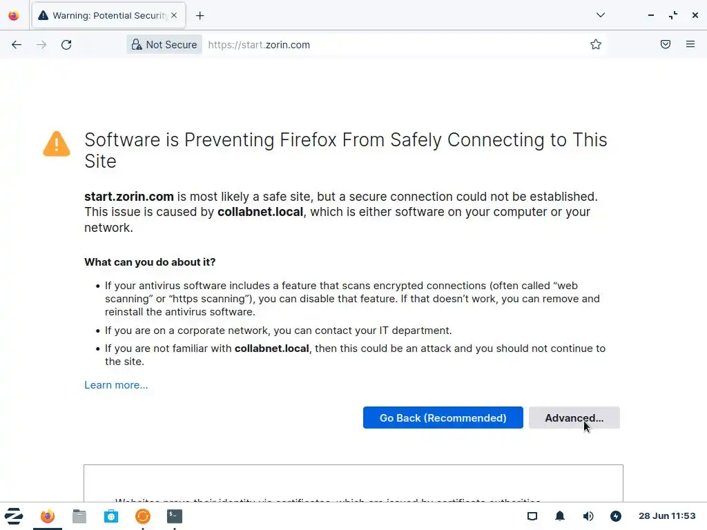Image resolution: width=707 pixels, height=530 pixels.
Task: Click the start.zorin.com address bar
Action: point(387,45)
